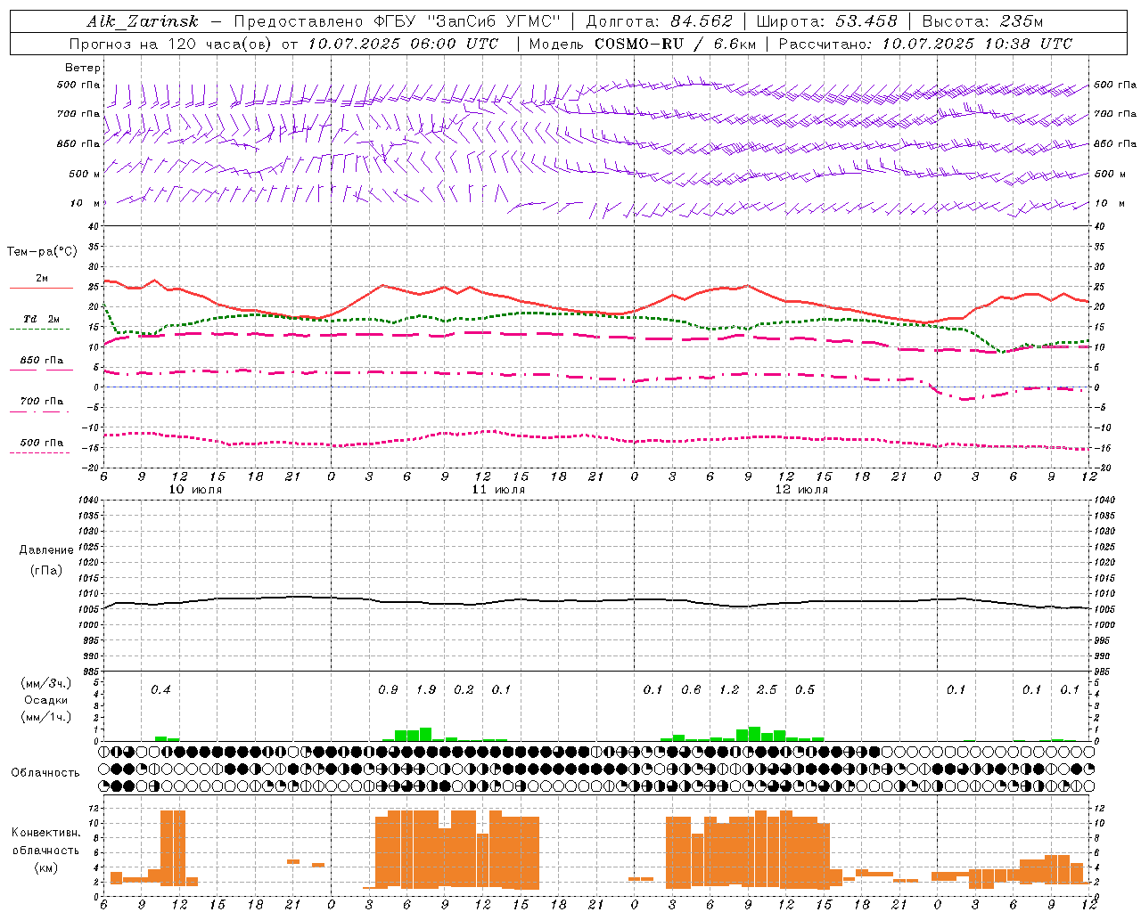Select the precipitation value 0.6
This screenshot has width=1141, height=912.
click(691, 689)
